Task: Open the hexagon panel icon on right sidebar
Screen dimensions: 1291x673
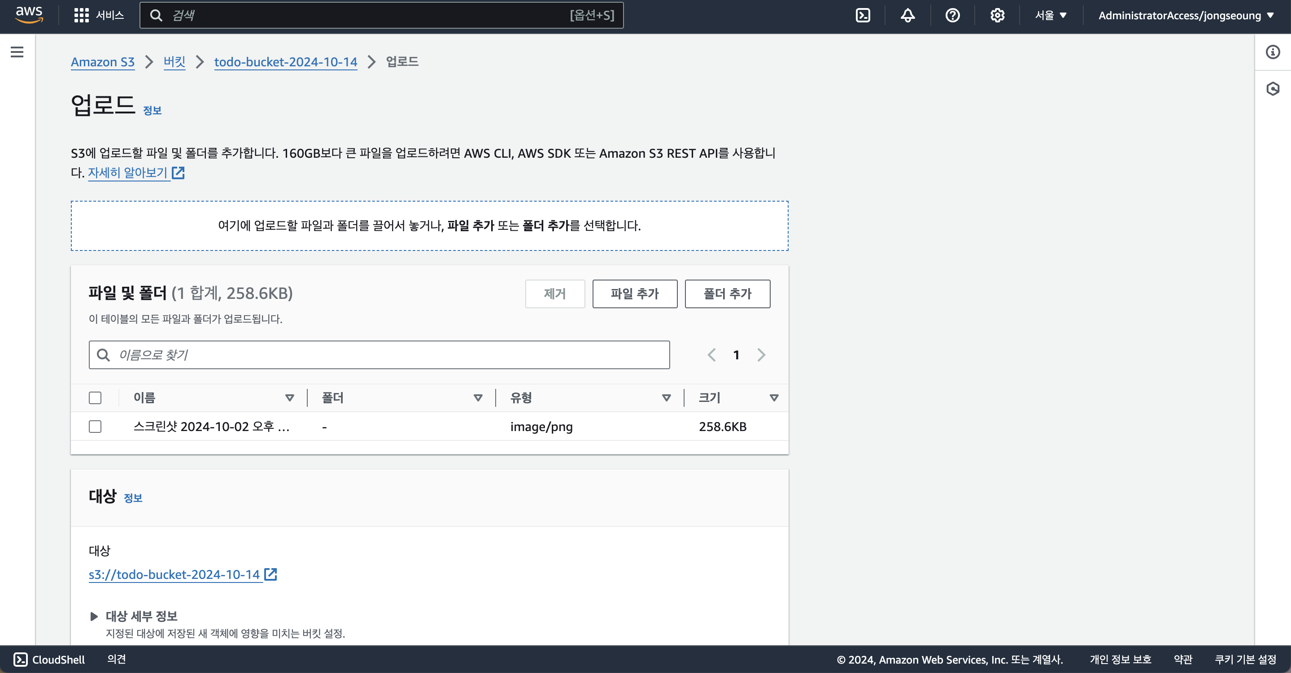Action: point(1273,89)
